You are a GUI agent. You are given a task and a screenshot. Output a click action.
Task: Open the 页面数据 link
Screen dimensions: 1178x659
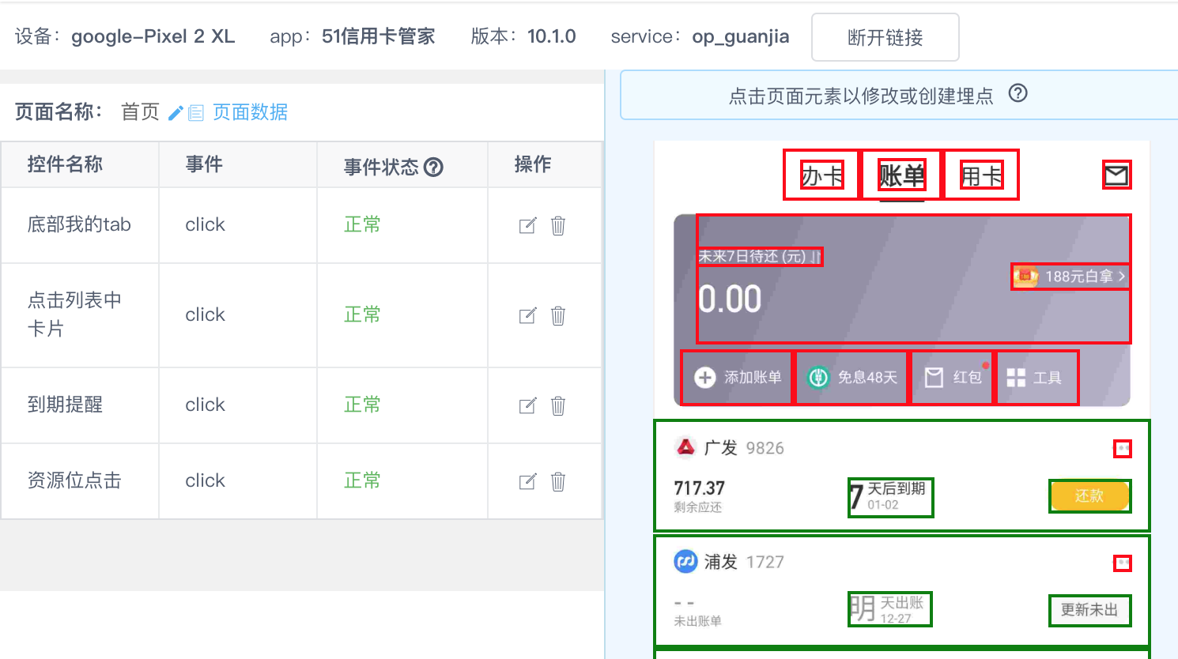(x=250, y=112)
